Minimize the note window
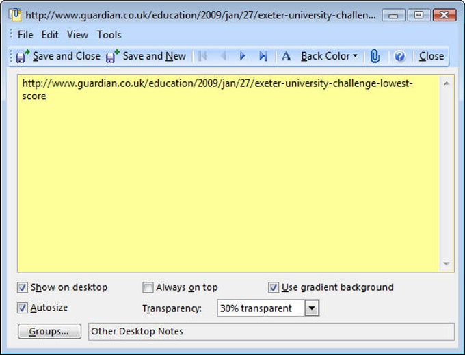Screen dimensions: 465x355 [x=393, y=15]
